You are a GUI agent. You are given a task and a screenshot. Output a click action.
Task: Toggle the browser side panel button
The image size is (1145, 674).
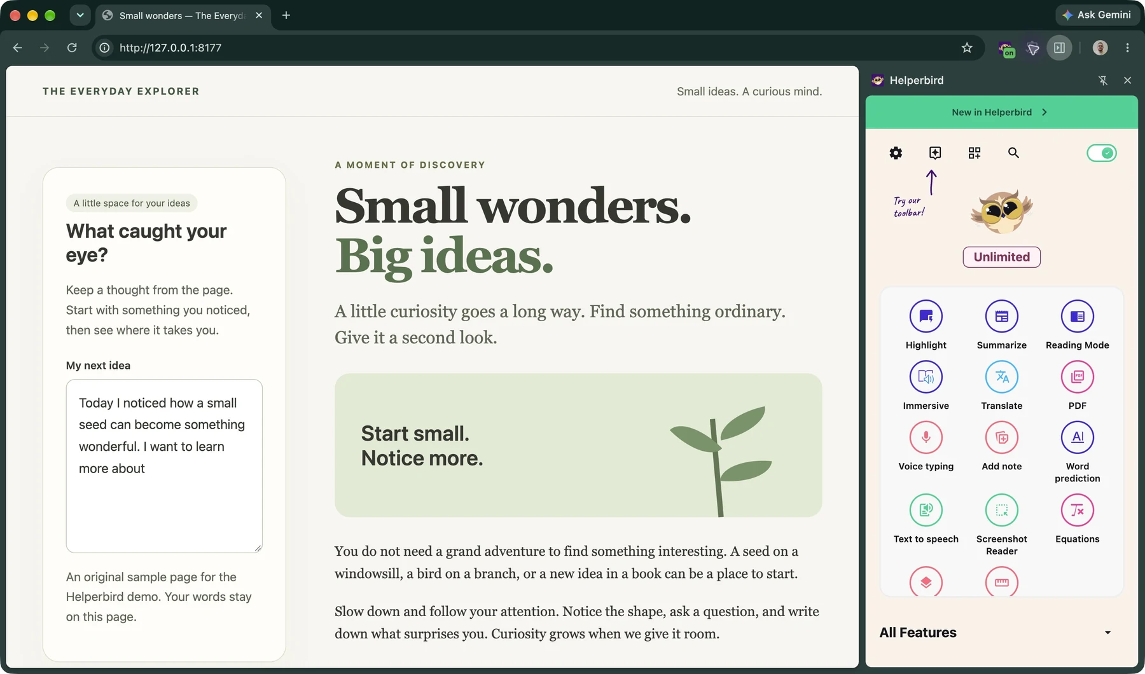pos(1059,48)
